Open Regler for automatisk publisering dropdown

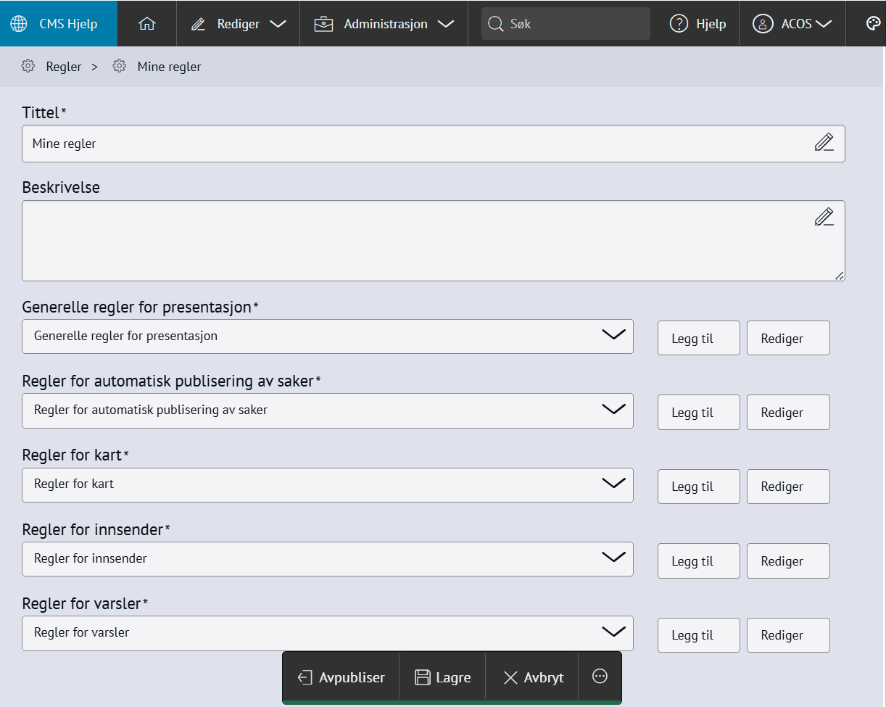[x=327, y=410]
